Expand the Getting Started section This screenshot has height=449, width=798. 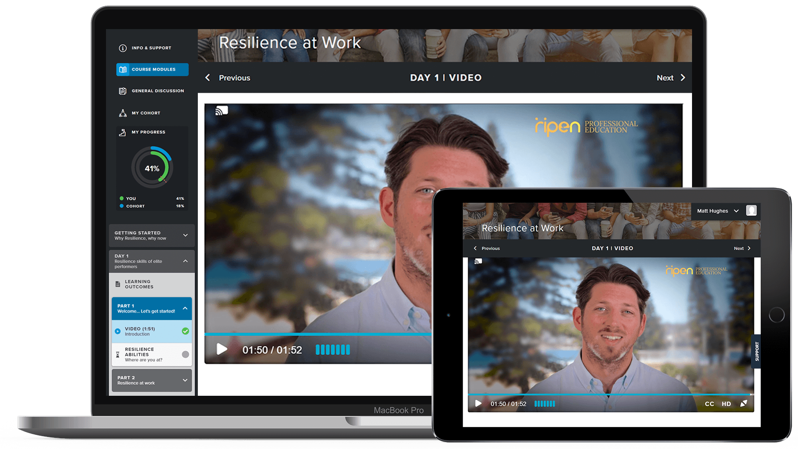tap(186, 236)
